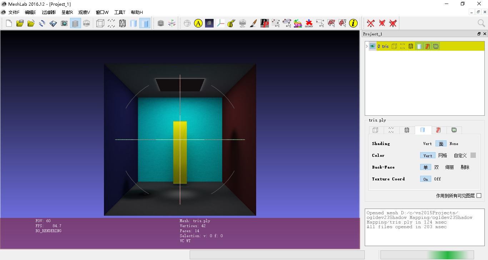
Task: Open the 自定义 gray color swatch
Action: [x=473, y=155]
